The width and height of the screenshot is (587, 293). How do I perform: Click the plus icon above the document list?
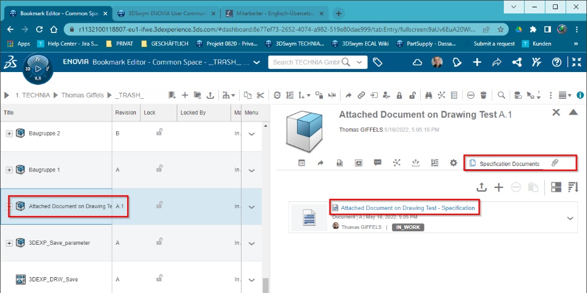pyautogui.click(x=499, y=187)
